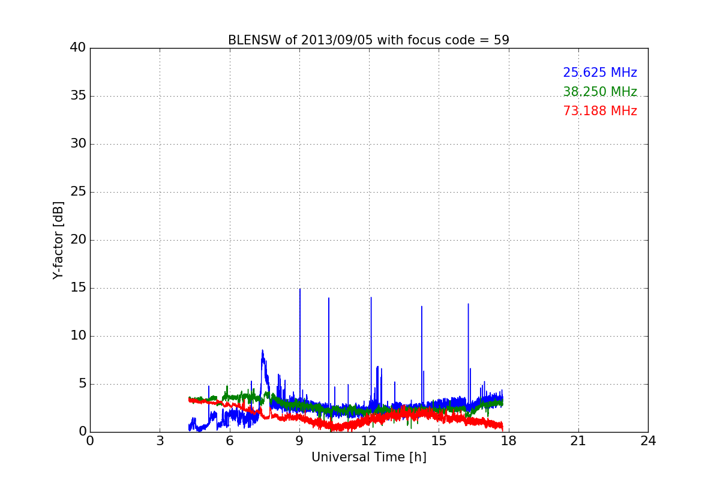Click the plot title BLENSW of 2013/09/05
The image size is (720, 480).
(368, 40)
